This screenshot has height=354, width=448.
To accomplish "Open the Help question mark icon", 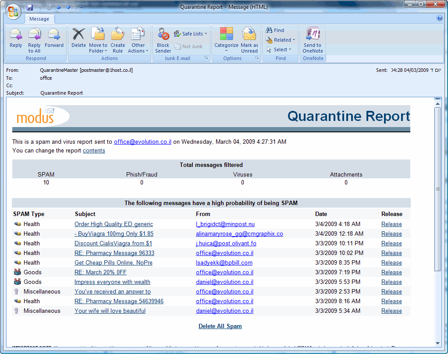I will pos(440,18).
